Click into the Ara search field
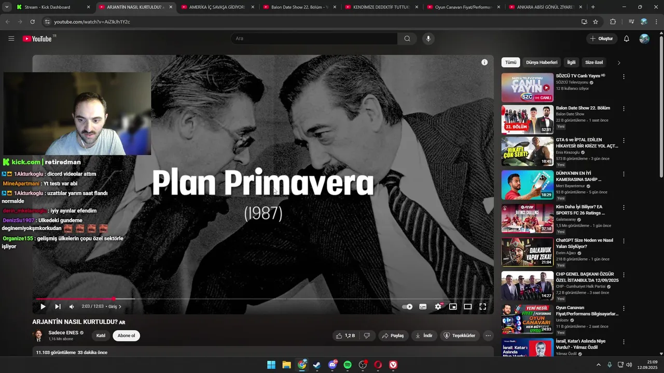The height and width of the screenshot is (373, 664). [314, 38]
